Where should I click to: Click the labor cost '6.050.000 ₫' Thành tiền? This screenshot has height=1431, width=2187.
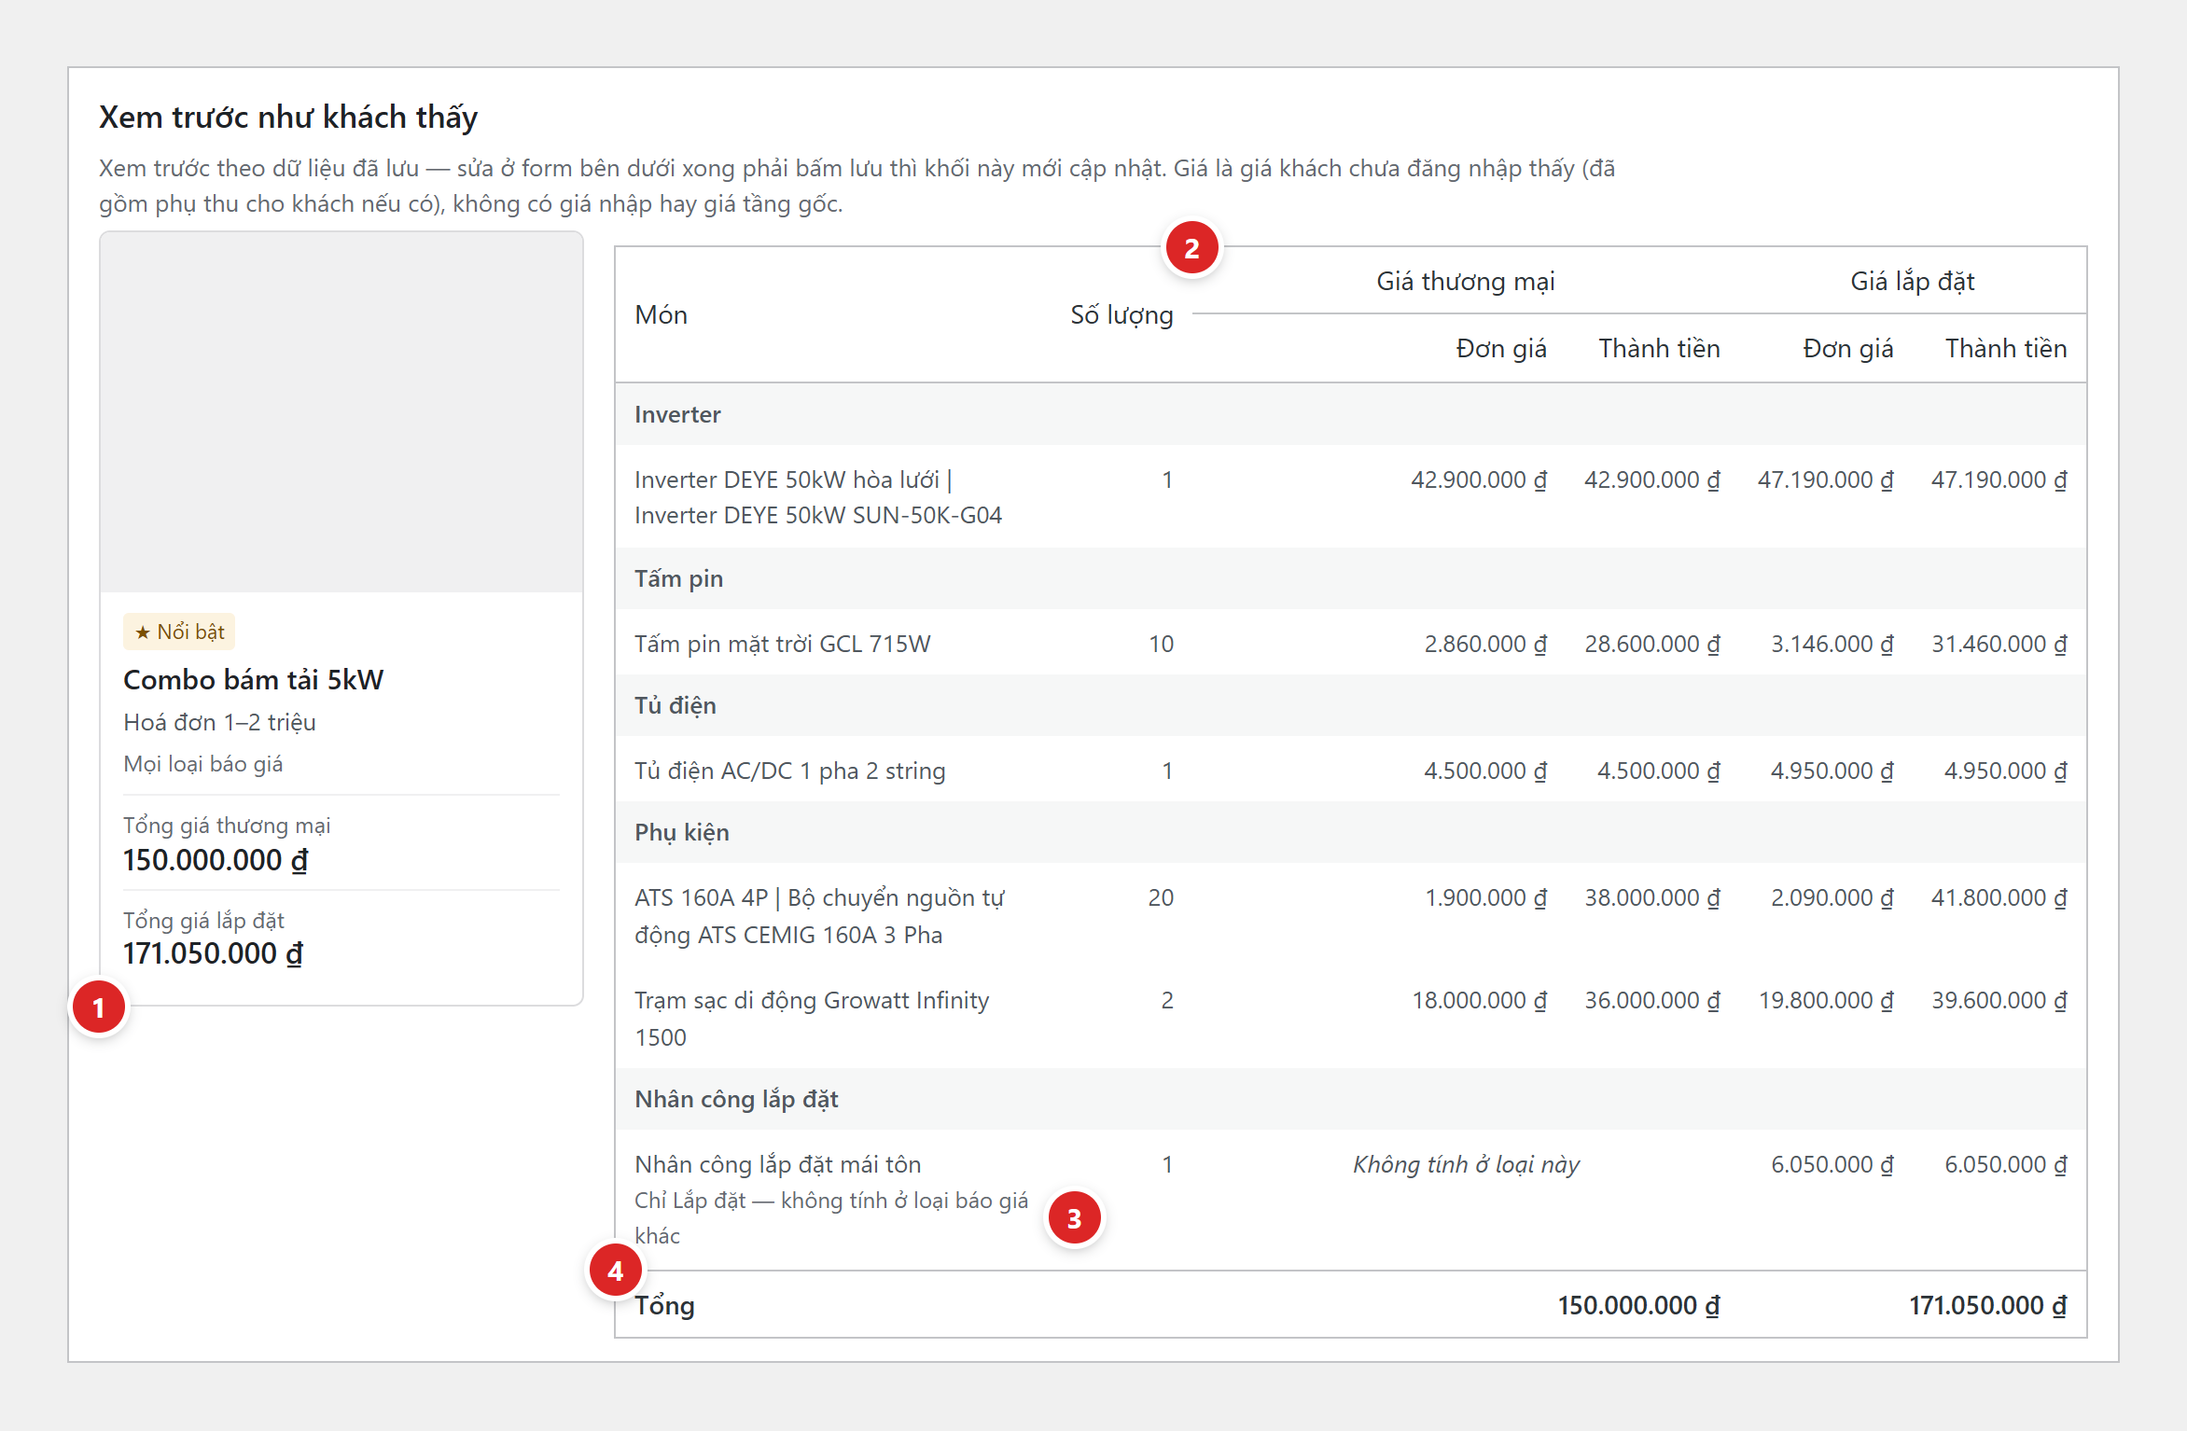click(2006, 1164)
